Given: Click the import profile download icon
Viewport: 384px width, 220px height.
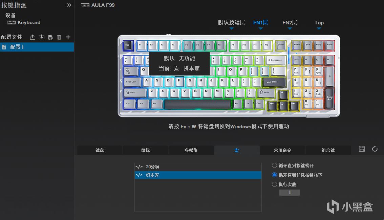Looking at the screenshot, I should click(x=42, y=37).
